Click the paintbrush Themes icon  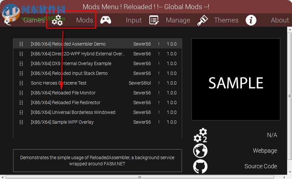coord(203,20)
